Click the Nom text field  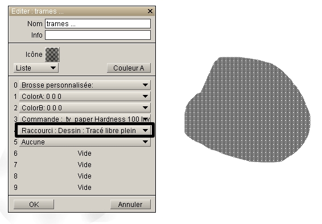98,23
